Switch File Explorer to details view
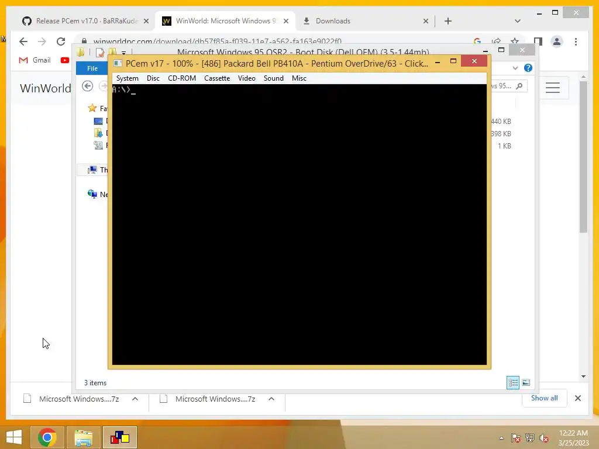The height and width of the screenshot is (449, 599). 512,382
